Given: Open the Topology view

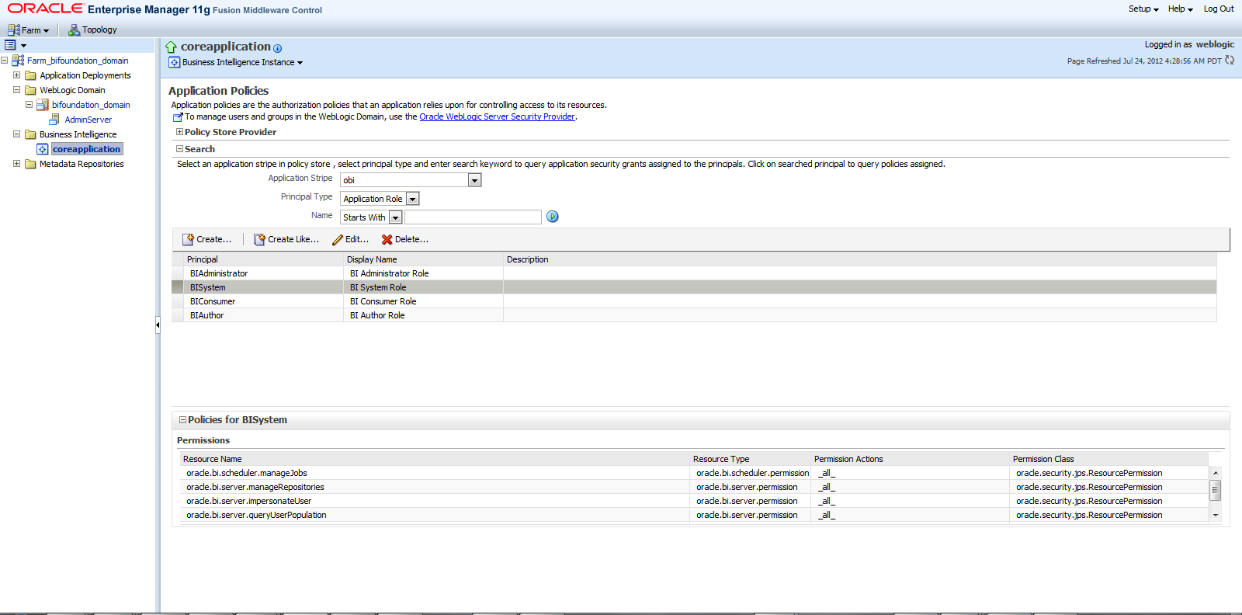Looking at the screenshot, I should [x=92, y=30].
